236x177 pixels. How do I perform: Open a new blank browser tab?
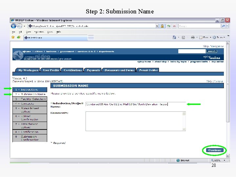tap(91, 38)
